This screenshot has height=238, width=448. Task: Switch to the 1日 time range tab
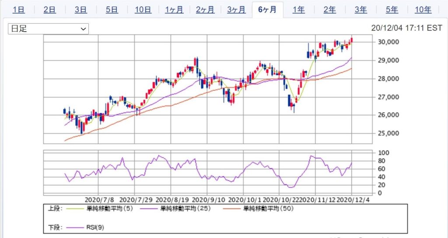click(19, 10)
